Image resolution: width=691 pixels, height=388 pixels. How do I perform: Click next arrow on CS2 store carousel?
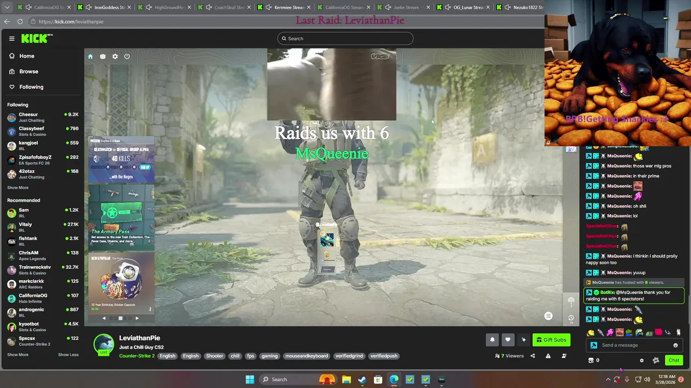[137, 318]
